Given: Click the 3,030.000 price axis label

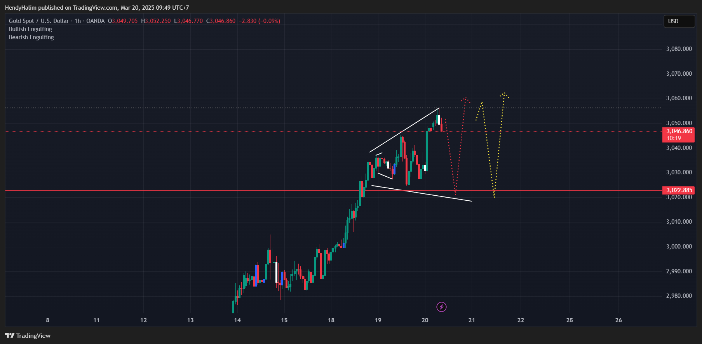Looking at the screenshot, I should pos(679,172).
